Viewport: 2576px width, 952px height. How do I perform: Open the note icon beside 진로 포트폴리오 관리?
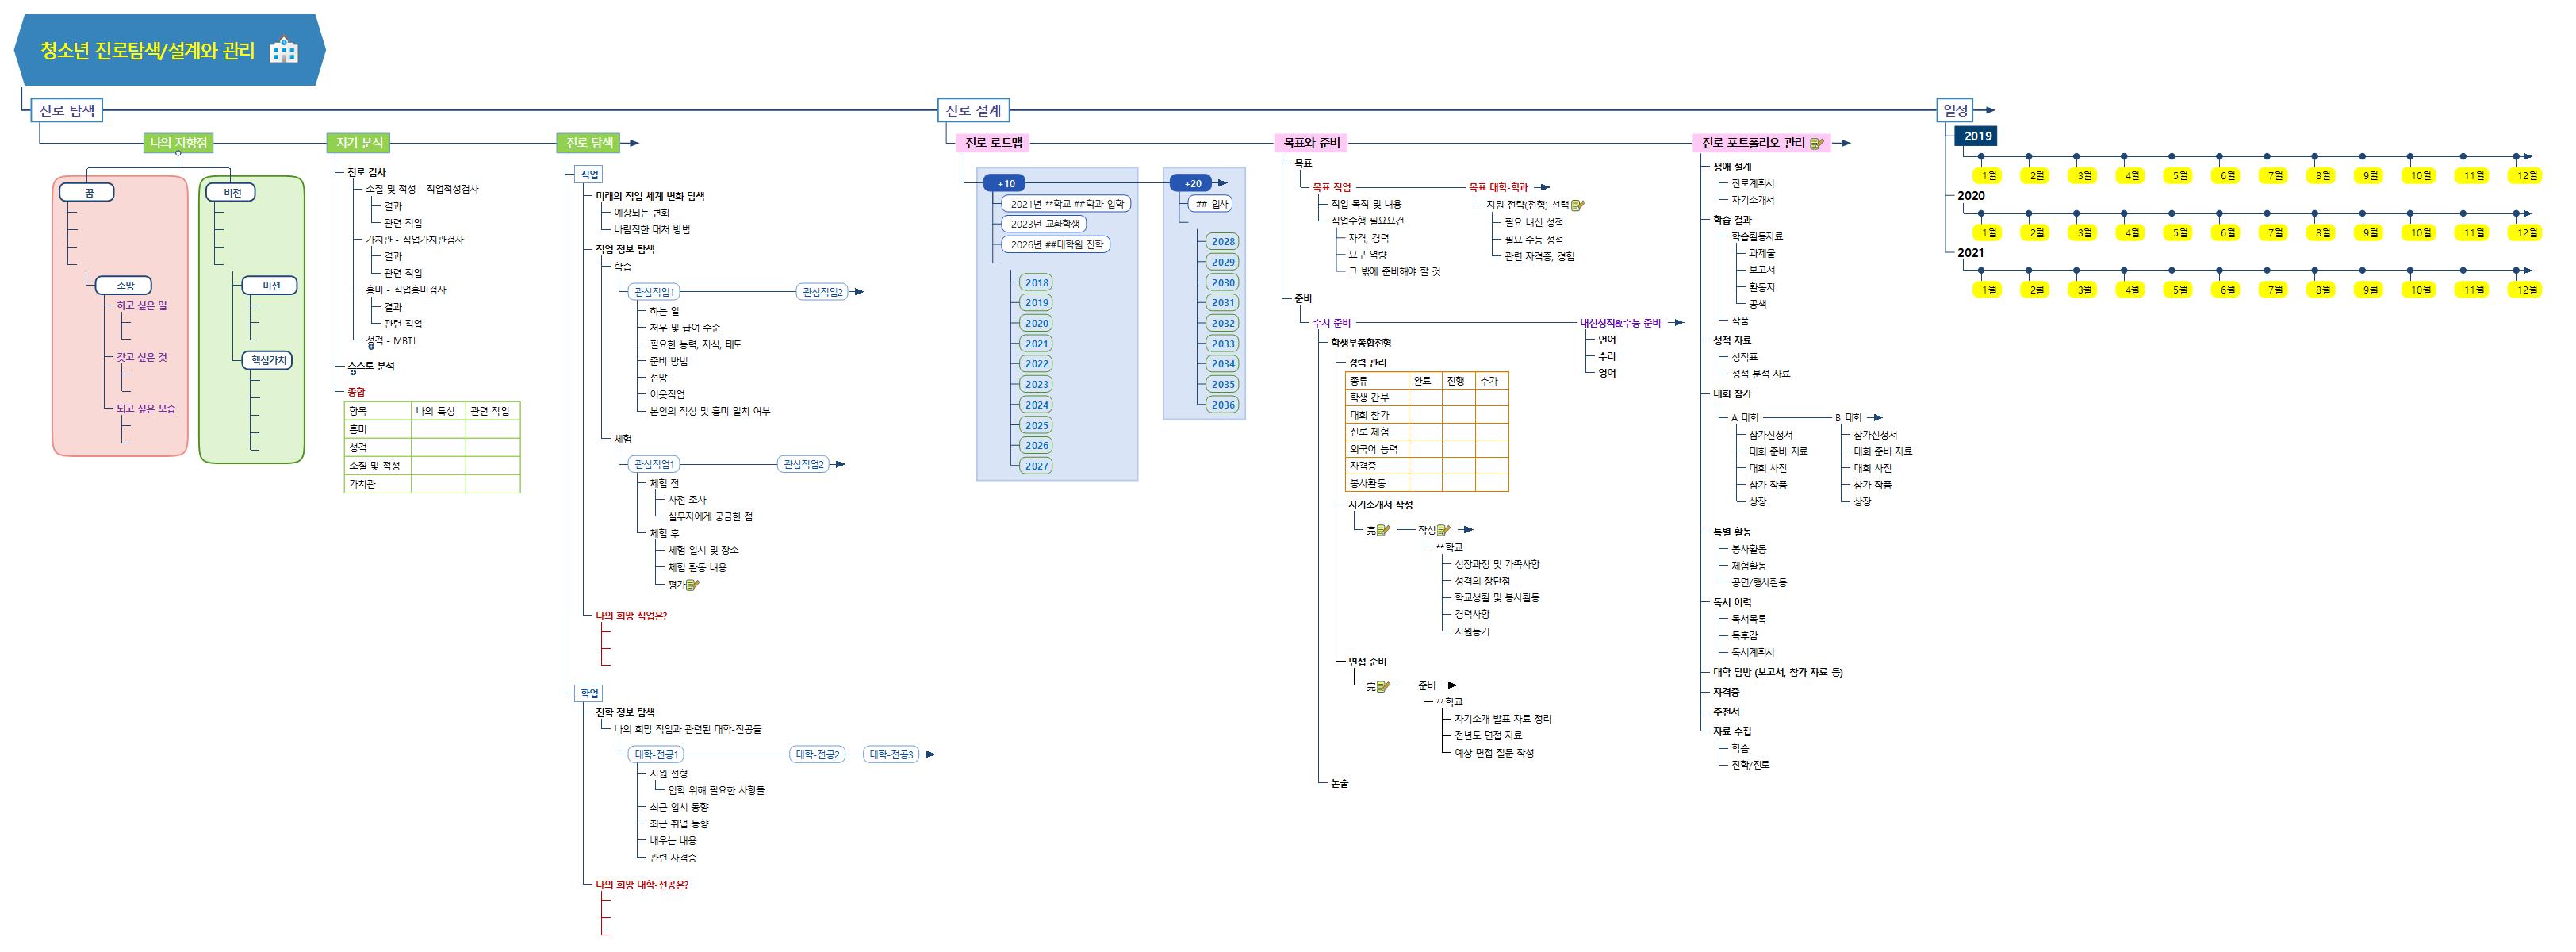pos(1817,144)
